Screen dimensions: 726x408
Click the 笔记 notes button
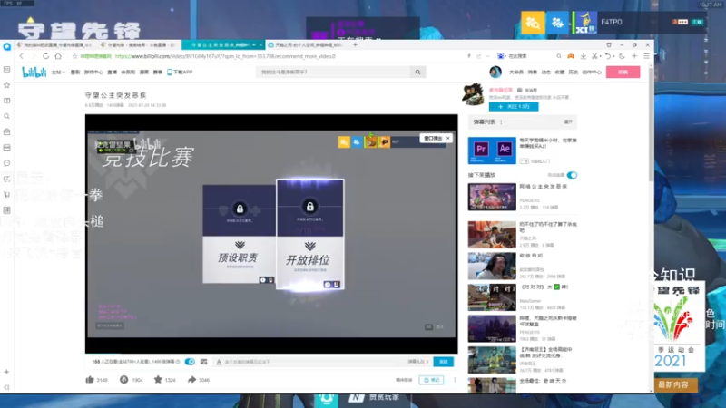(431, 380)
